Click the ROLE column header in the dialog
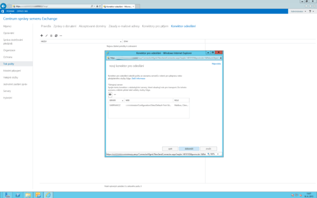 [181, 100]
